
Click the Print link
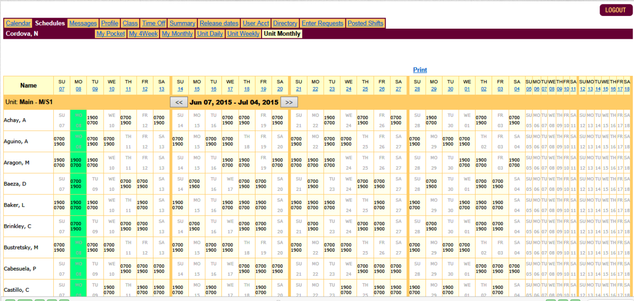coord(420,70)
